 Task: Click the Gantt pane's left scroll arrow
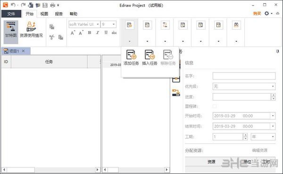click(x=105, y=169)
